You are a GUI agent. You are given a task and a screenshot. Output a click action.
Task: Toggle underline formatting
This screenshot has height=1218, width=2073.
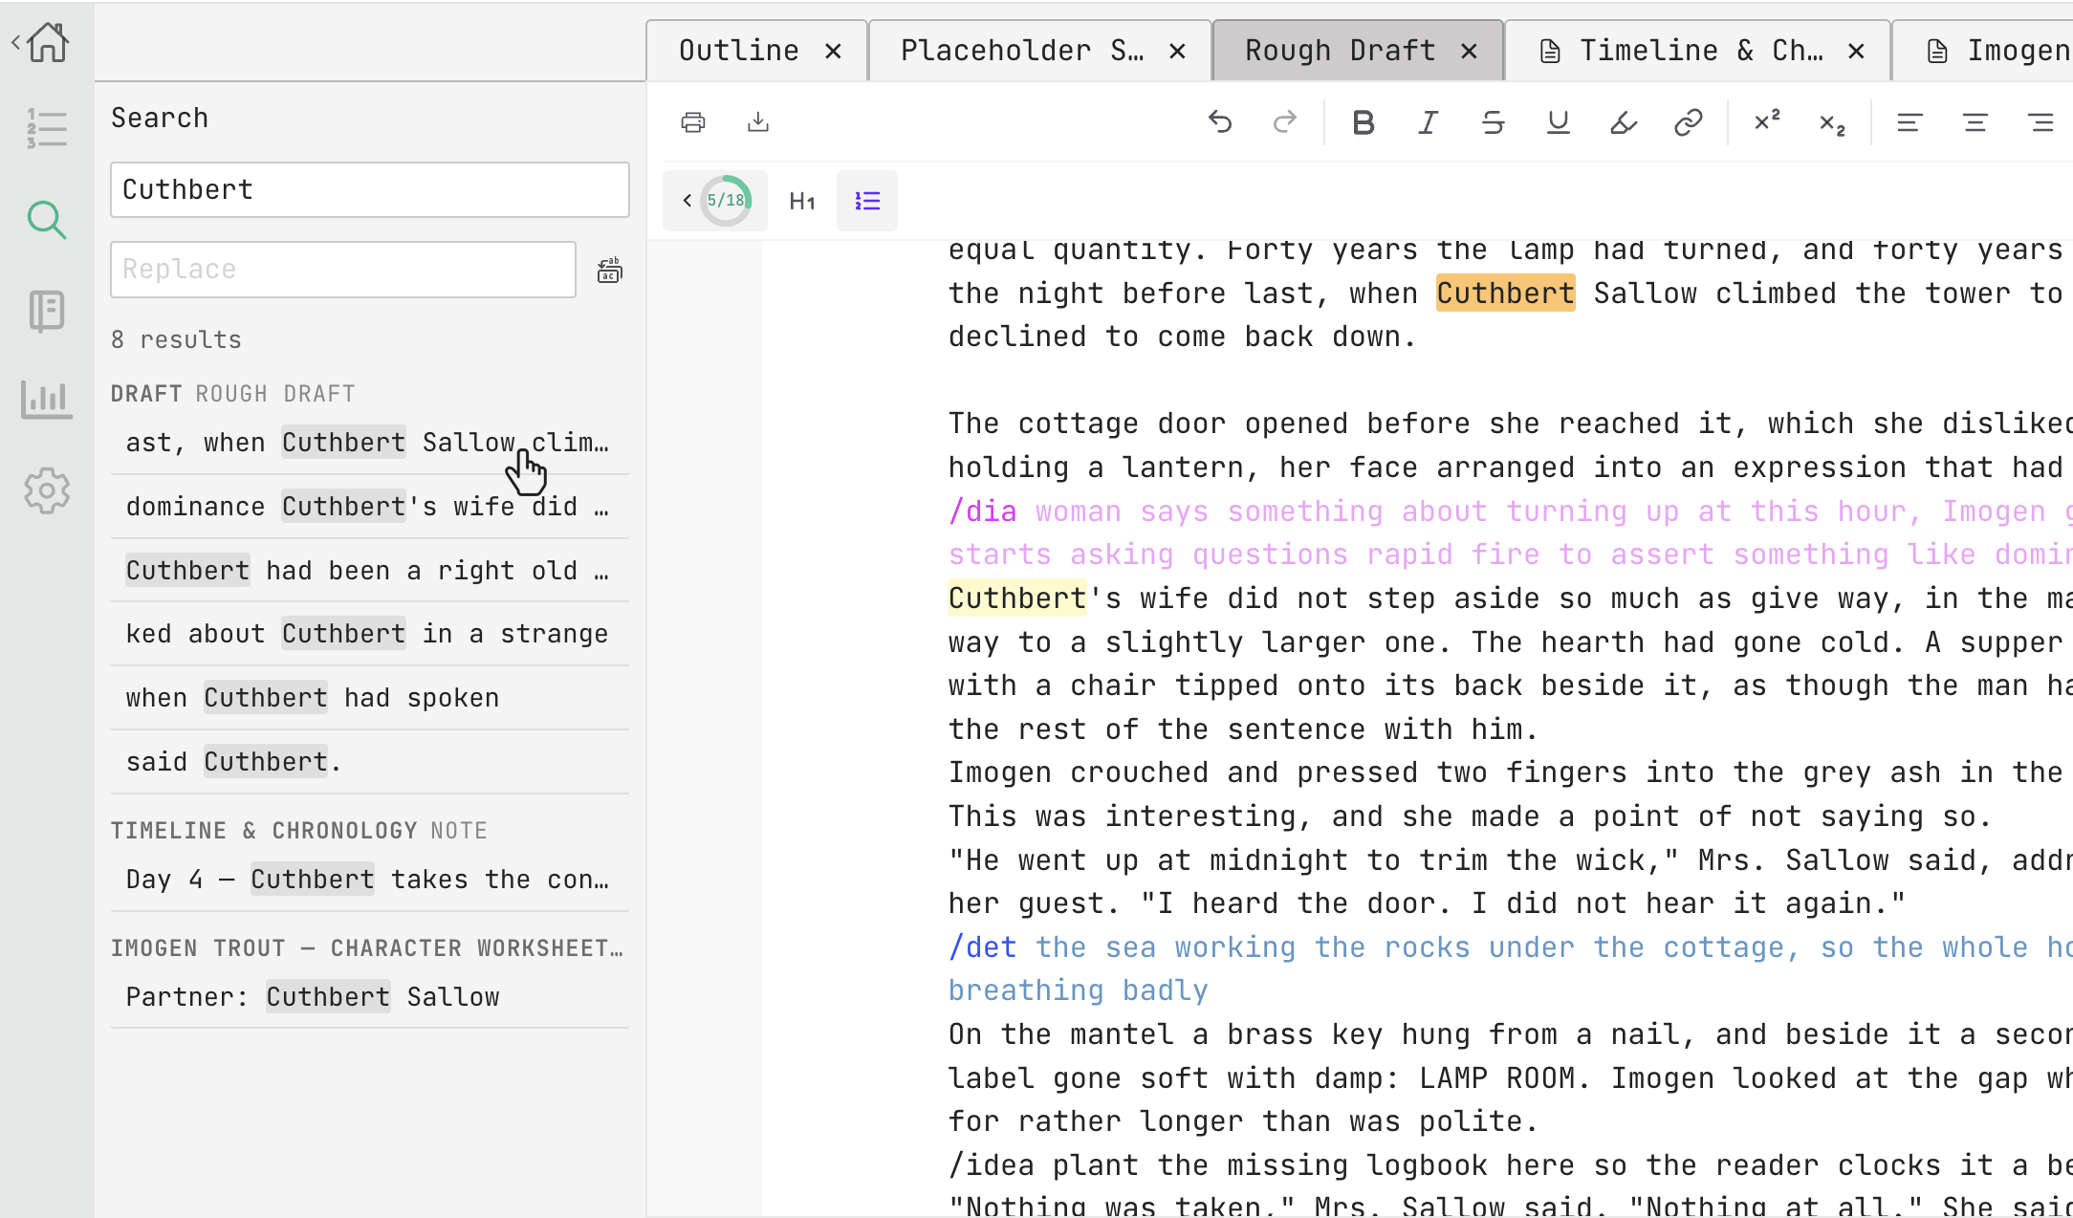point(1559,122)
